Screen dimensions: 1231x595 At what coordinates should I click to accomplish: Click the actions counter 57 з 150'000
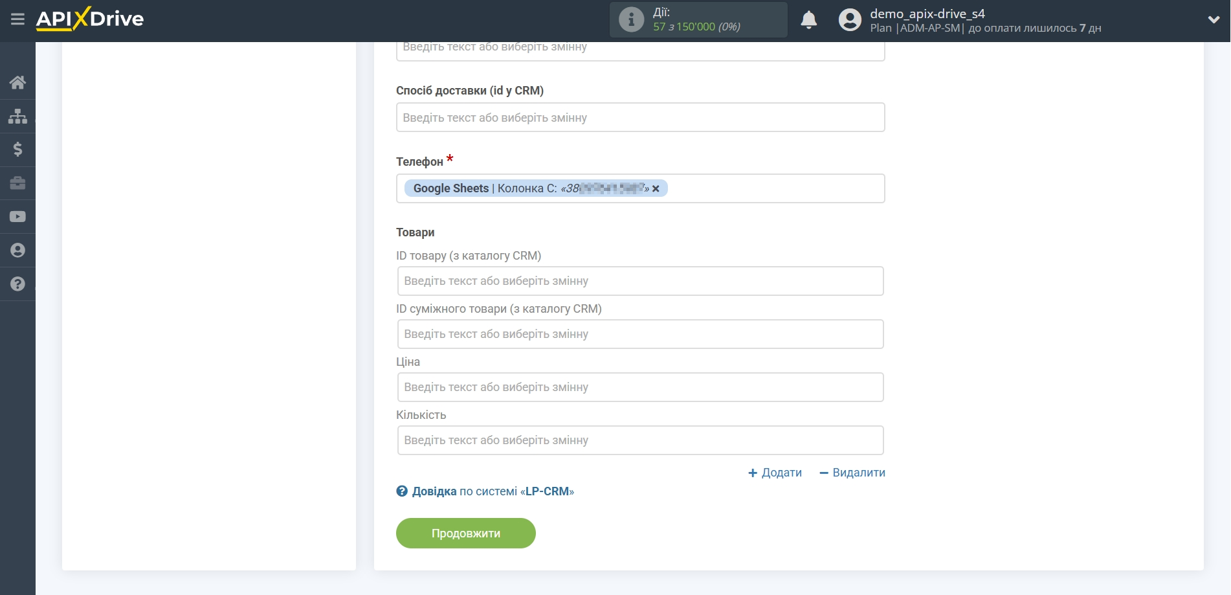tap(696, 27)
